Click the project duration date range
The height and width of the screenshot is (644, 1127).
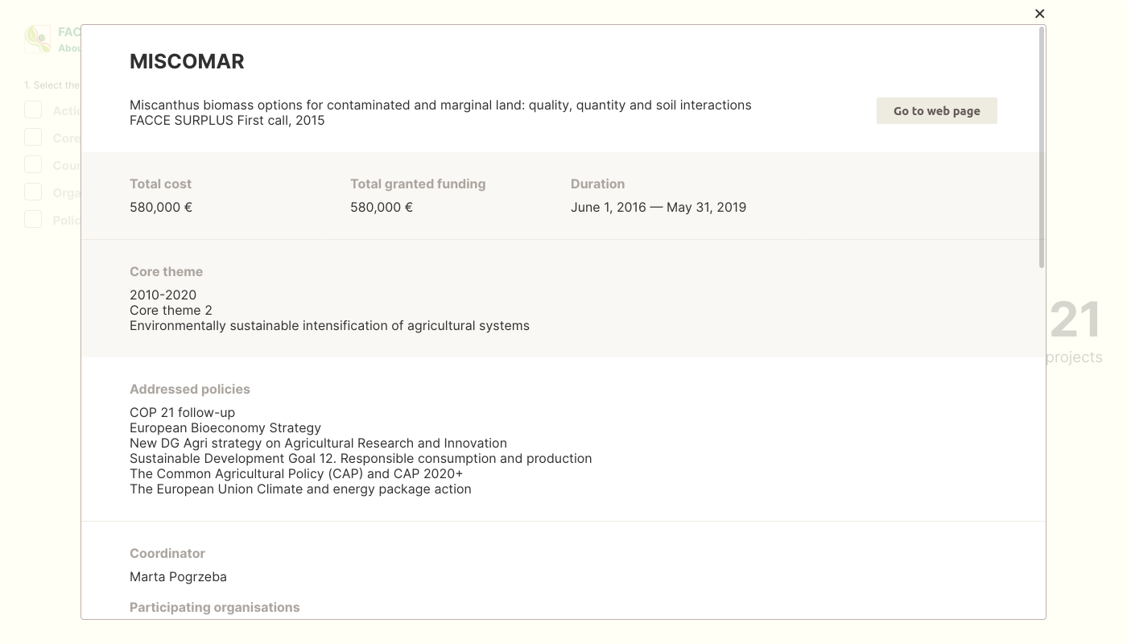tap(658, 208)
